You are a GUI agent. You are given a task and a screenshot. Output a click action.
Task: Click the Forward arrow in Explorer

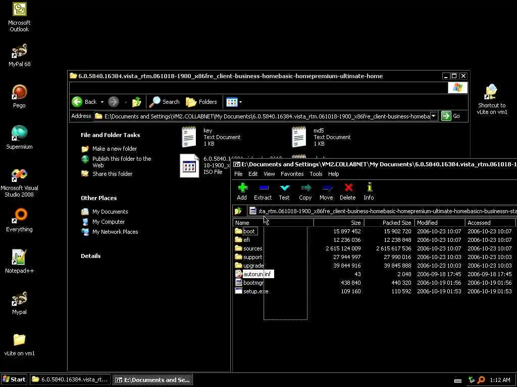click(114, 102)
